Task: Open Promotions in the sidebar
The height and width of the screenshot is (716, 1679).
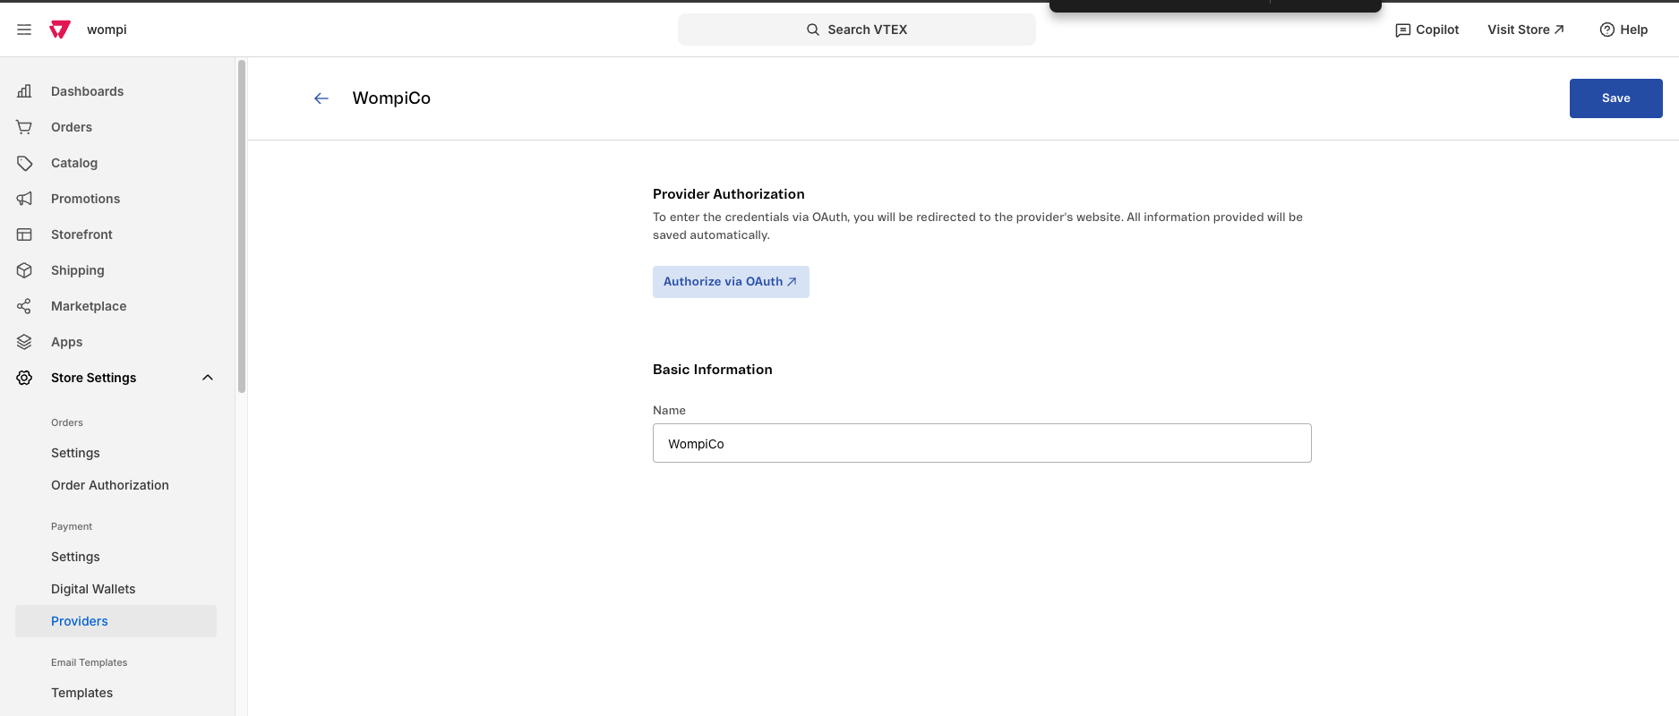Action: (86, 199)
